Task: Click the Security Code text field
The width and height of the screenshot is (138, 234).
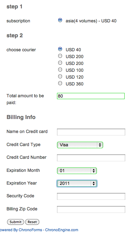Action: (91, 196)
